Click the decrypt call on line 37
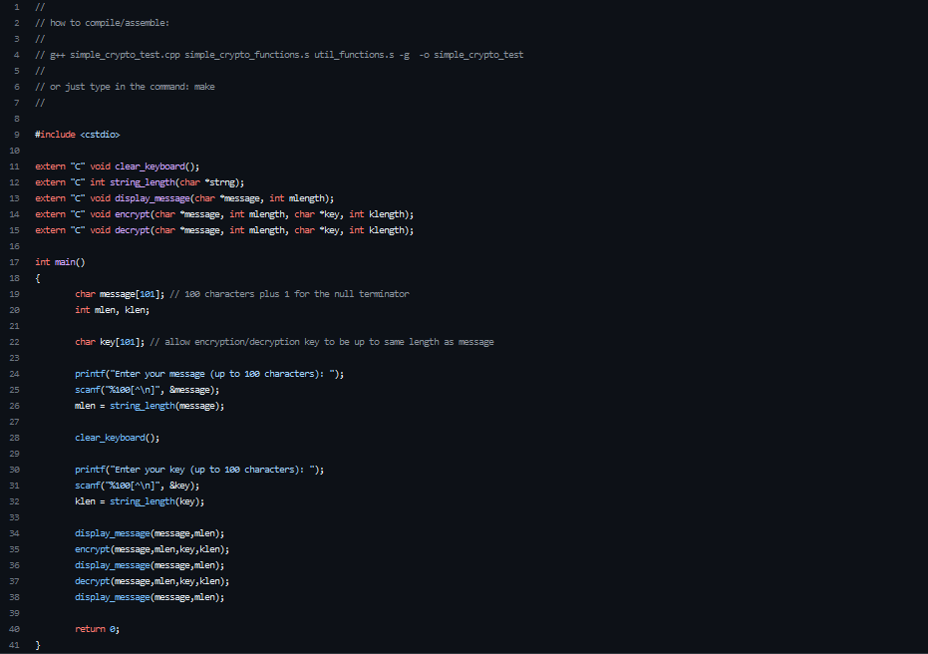This screenshot has width=928, height=654. 150,580
